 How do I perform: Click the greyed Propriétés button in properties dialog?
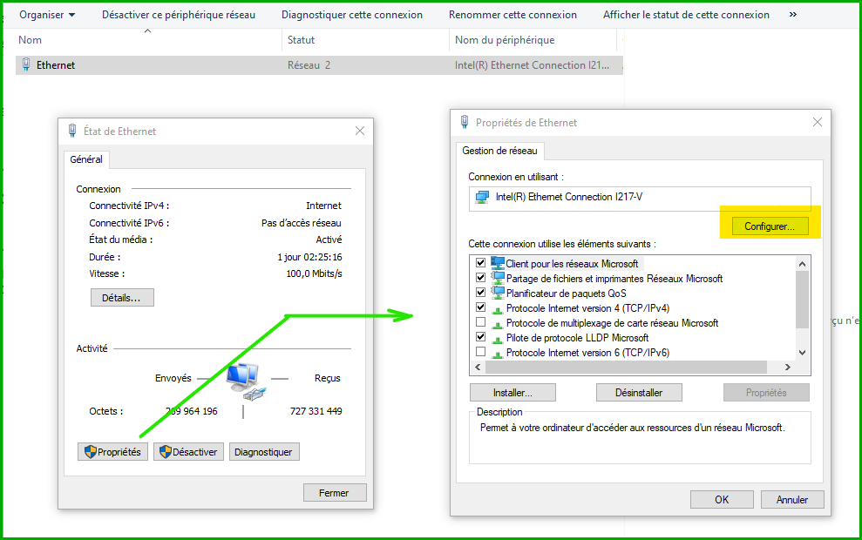coord(766,393)
